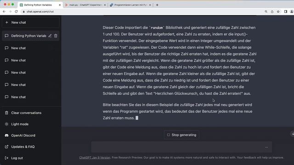
Task: Start a New chat from the sidebar button
Action: [31, 22]
